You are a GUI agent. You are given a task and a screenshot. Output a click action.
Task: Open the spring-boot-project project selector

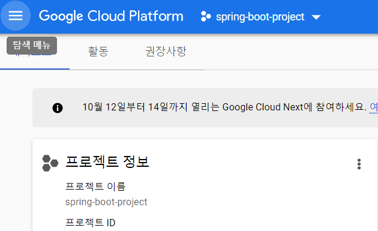261,17
